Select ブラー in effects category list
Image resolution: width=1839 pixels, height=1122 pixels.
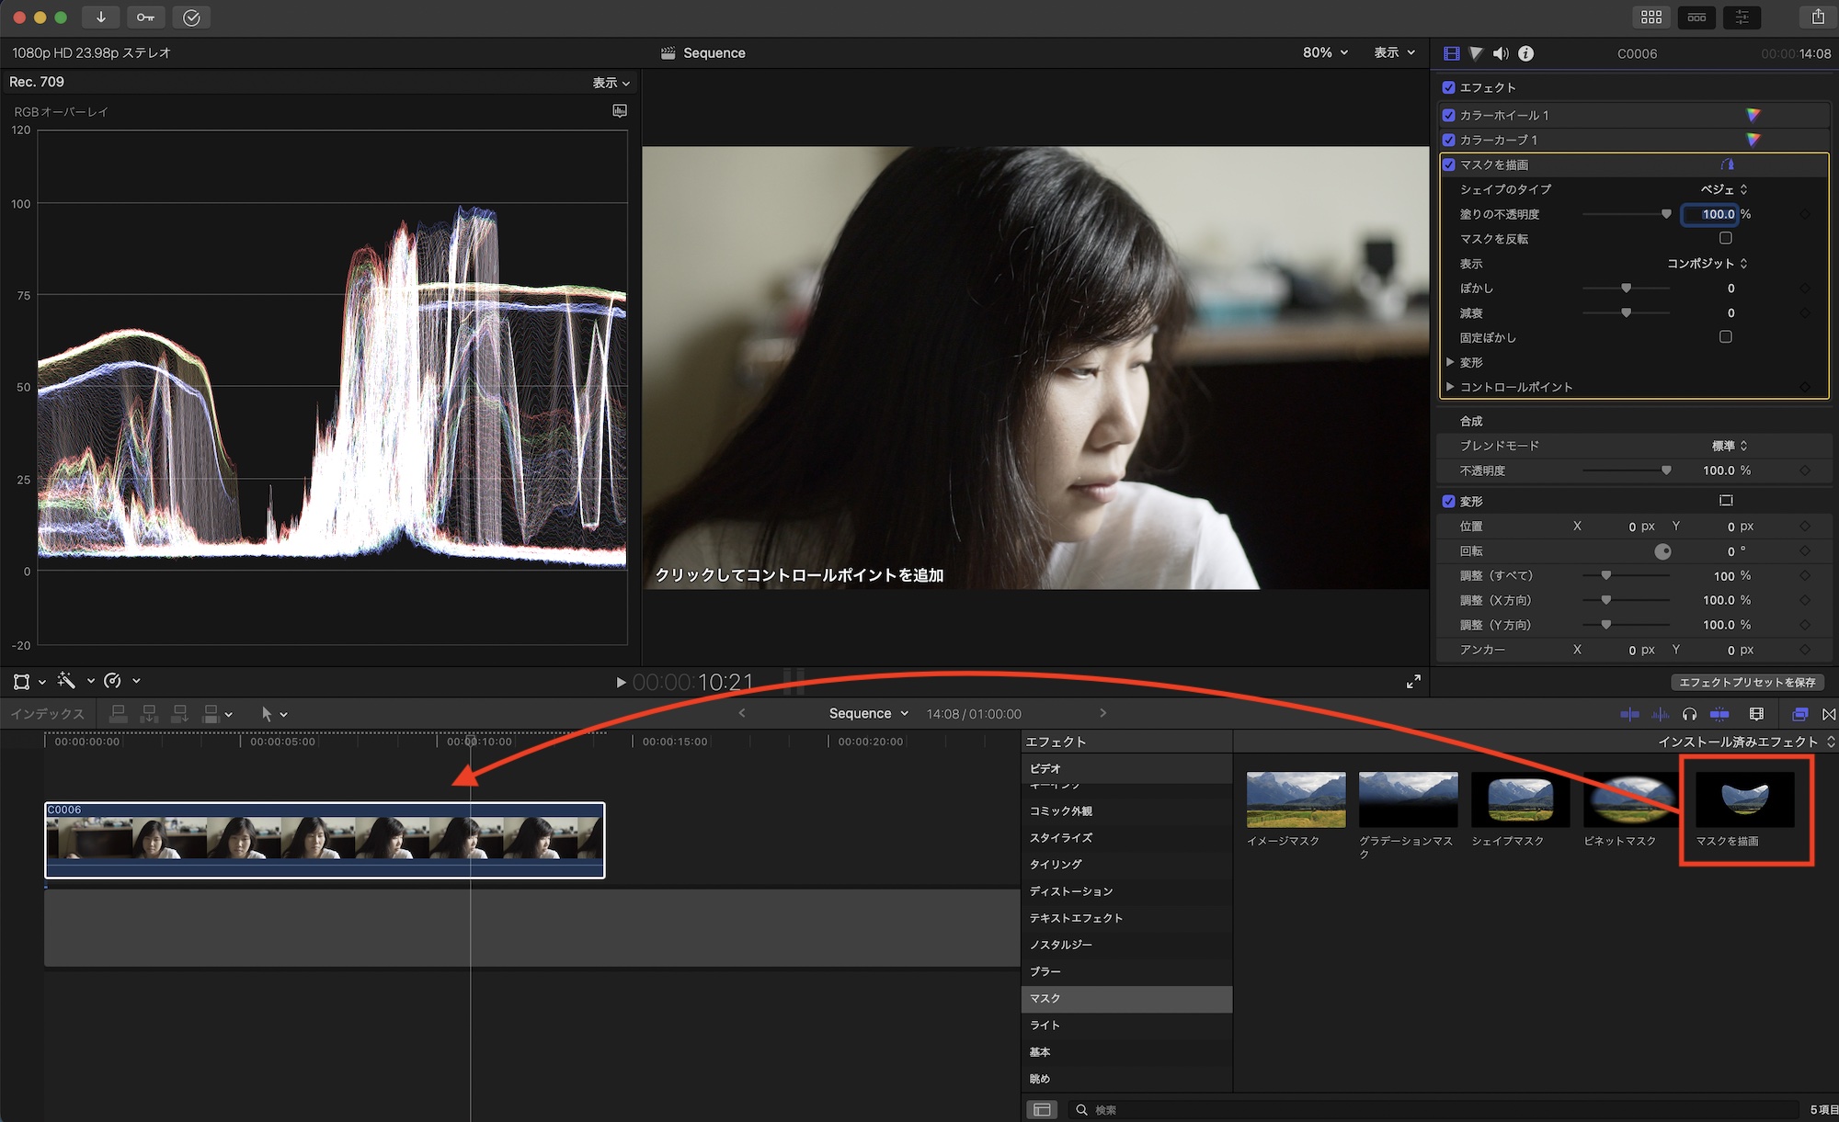pos(1045,971)
